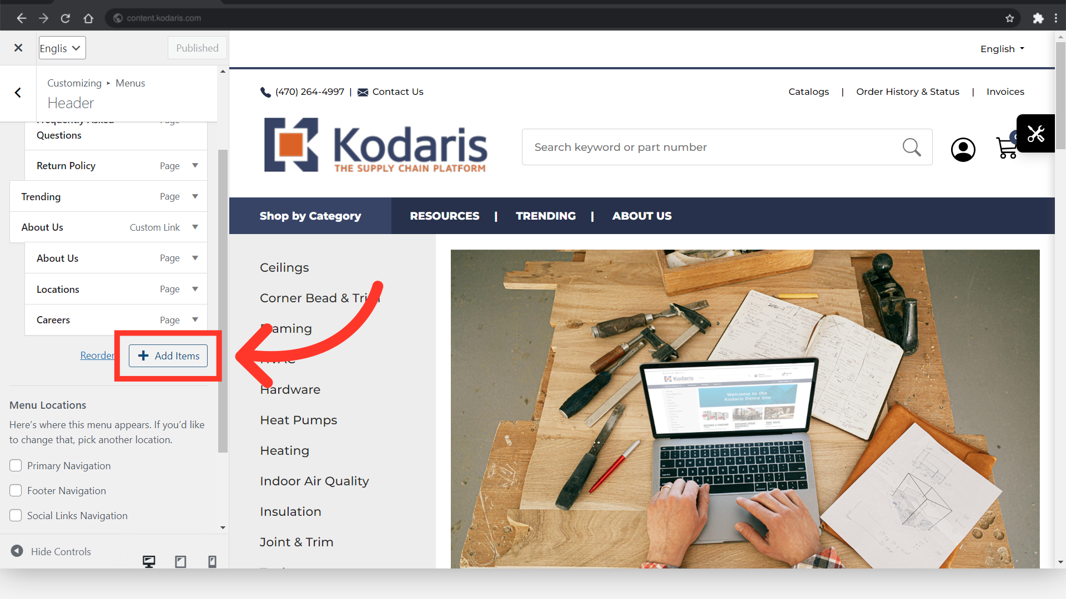
Task: Focus the search keyword or part number field
Action: click(713, 147)
